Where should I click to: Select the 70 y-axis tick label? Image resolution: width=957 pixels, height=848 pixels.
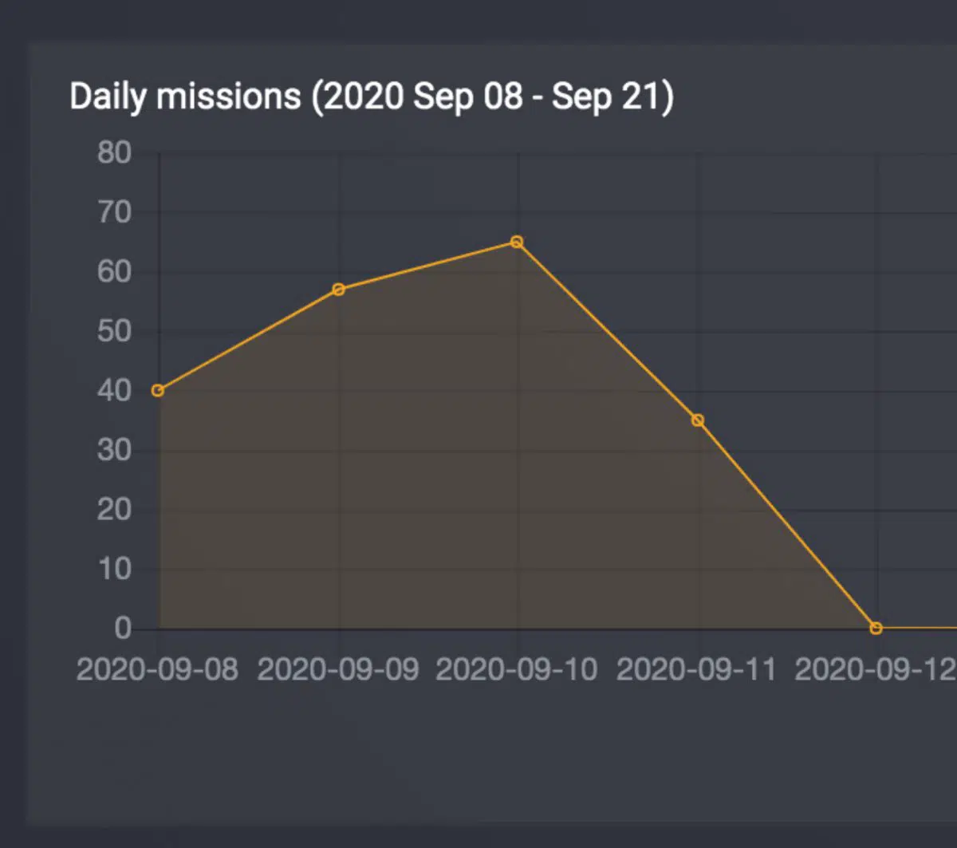point(114,212)
